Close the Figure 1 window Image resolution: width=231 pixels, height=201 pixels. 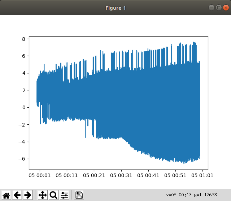pyautogui.click(x=226, y=8)
